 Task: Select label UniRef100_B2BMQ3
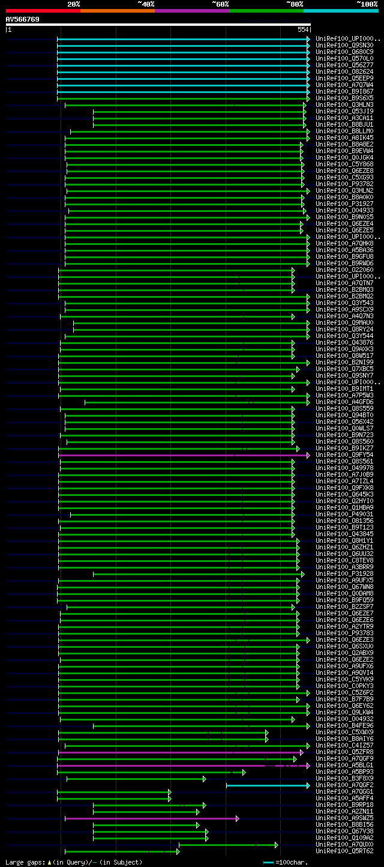[x=344, y=289]
